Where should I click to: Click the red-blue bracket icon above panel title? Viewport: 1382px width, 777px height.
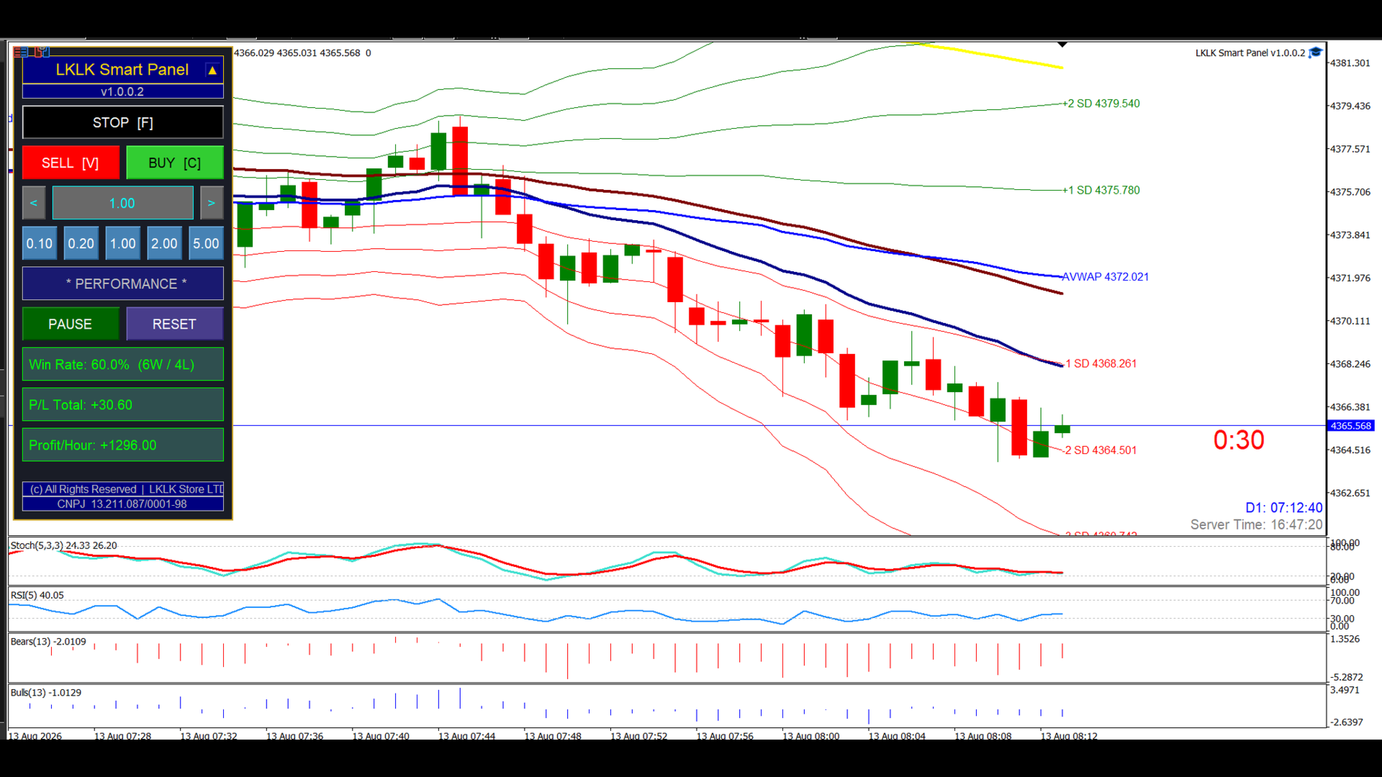click(42, 52)
